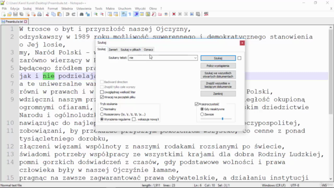Close Preambuła.txt tab via its red X
The image size is (334, 188).
coord(26,21)
